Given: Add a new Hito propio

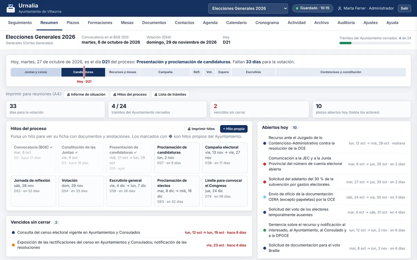Looking at the screenshot, I should (234, 129).
